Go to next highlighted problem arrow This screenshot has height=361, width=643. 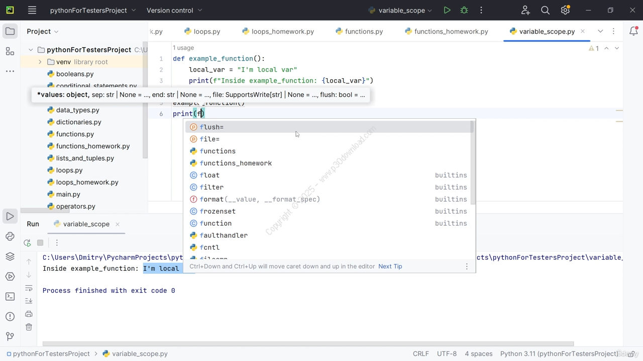(617, 48)
